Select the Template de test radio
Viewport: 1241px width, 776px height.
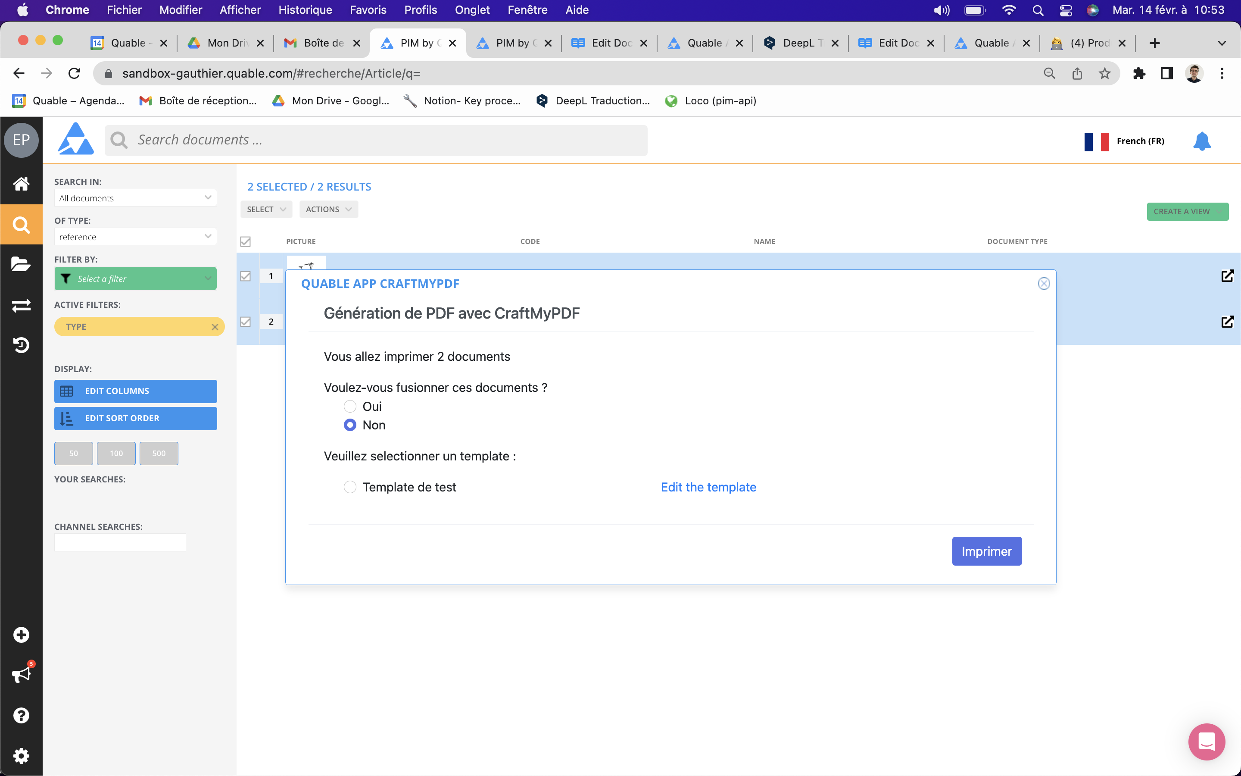(x=350, y=487)
